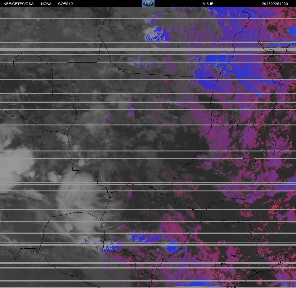
Task: Click the NOAA label in header
Action: click(46, 4)
